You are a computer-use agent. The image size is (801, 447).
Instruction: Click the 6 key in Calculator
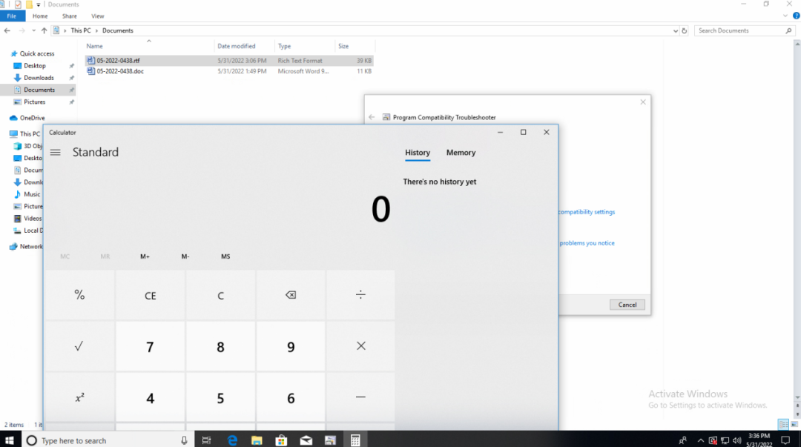pyautogui.click(x=291, y=397)
